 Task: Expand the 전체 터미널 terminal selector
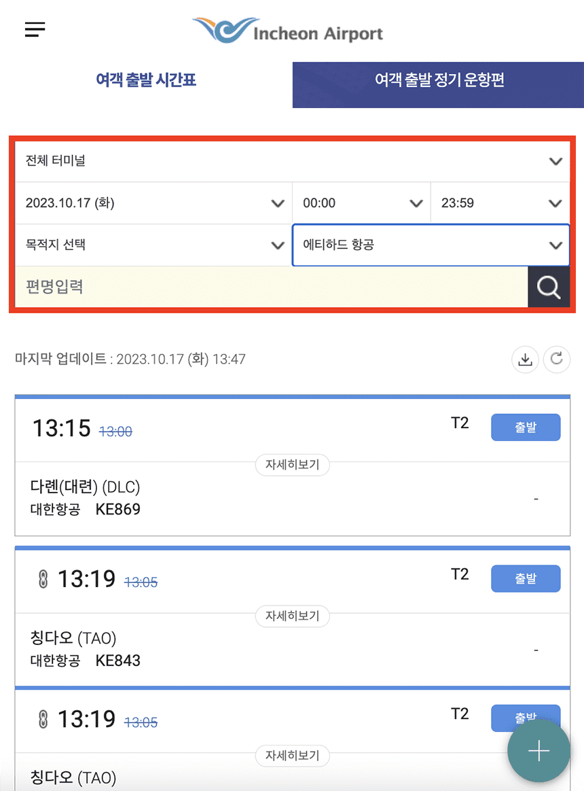point(292,160)
